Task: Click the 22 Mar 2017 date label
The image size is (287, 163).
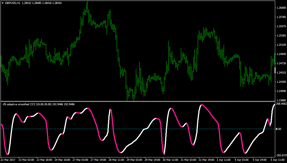Action: click(x=8, y=160)
